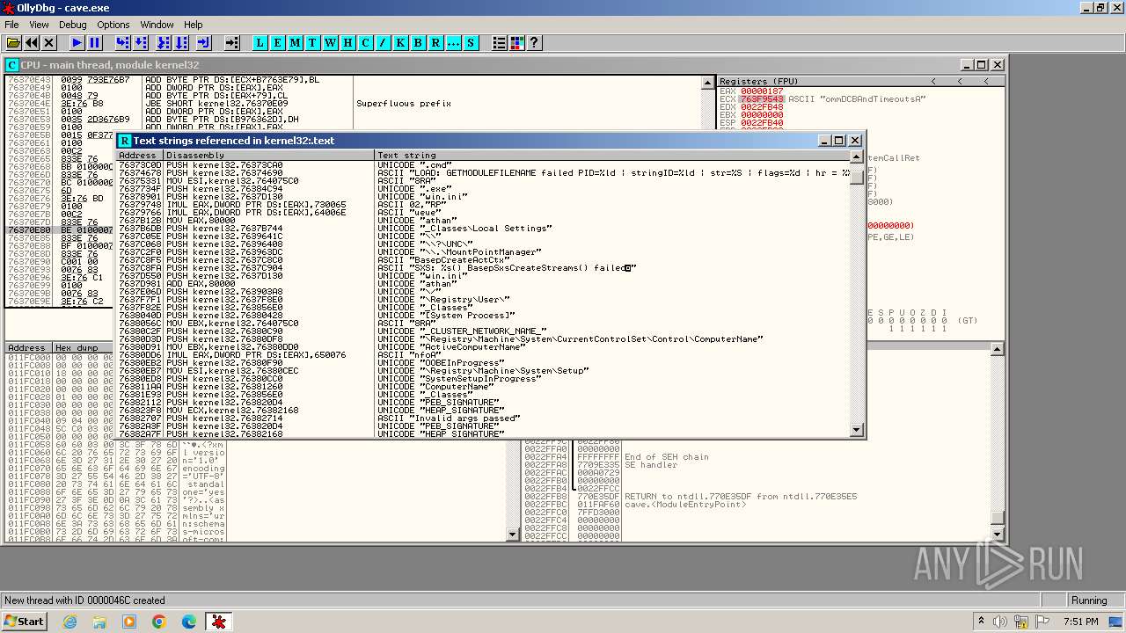Select row with ASCII "BasepCreateActCtx"

pos(484,260)
